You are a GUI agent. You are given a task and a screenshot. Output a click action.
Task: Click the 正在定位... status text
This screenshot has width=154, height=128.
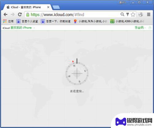(x=77, y=91)
